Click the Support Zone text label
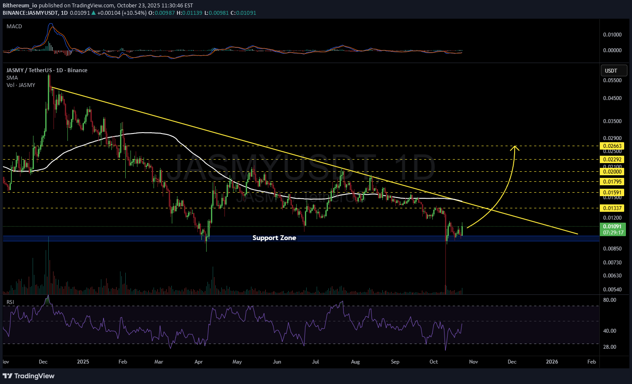The width and height of the screenshot is (632, 384). 274,238
